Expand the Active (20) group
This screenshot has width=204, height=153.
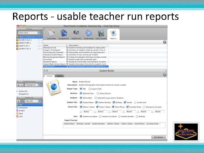click(x=17, y=91)
